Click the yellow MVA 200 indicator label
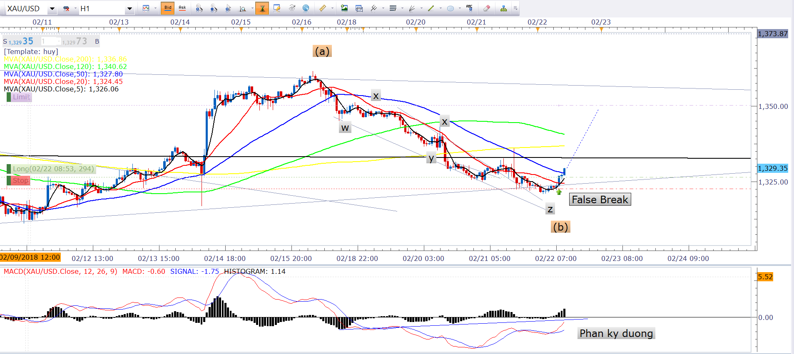This screenshot has height=354, width=794. tap(65, 59)
